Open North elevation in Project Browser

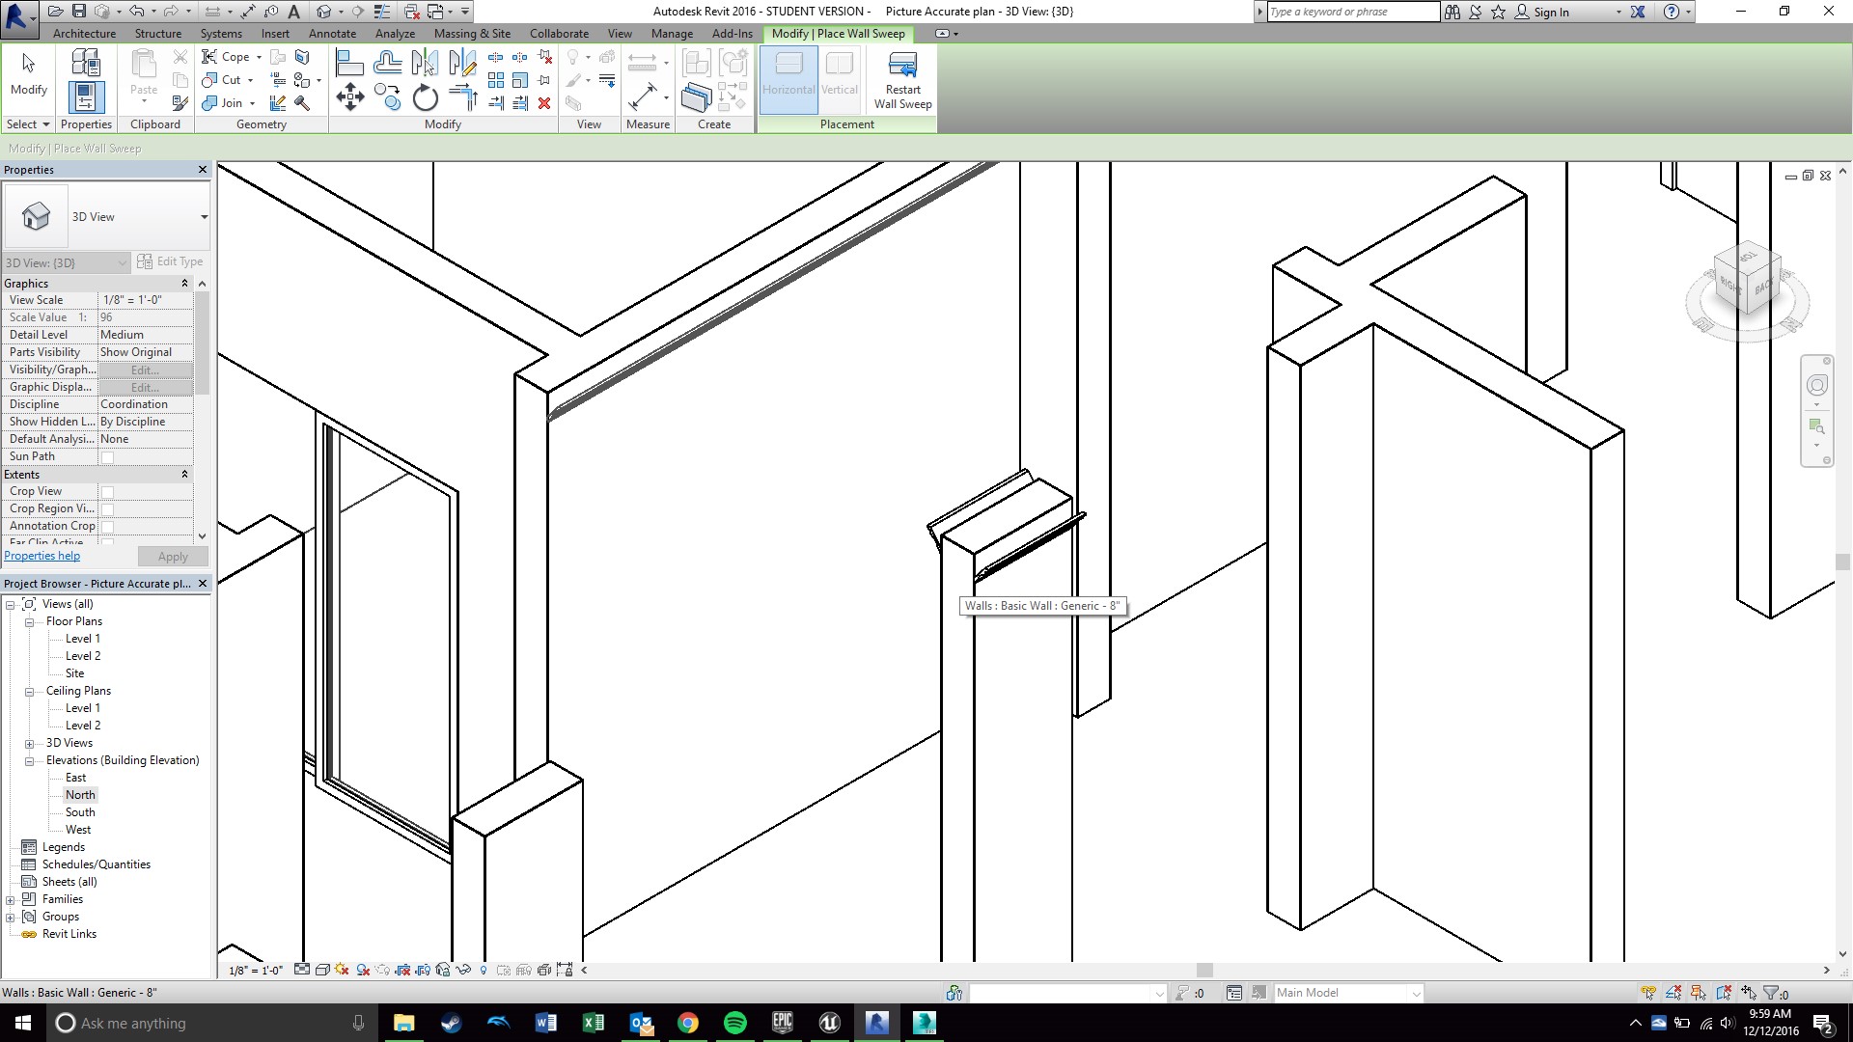click(80, 795)
